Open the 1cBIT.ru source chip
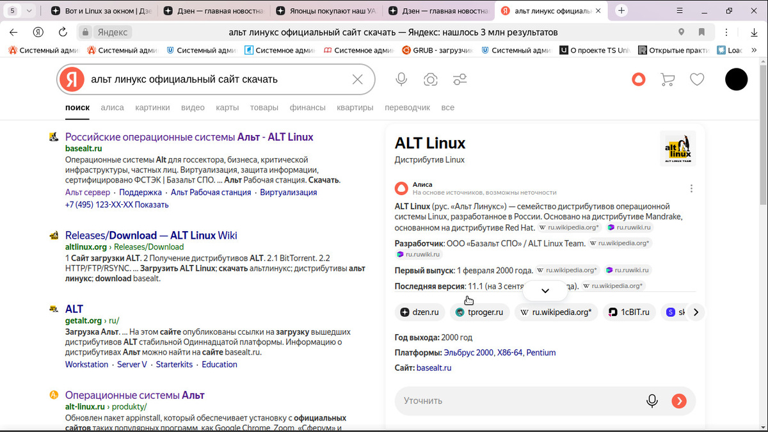 (629, 312)
